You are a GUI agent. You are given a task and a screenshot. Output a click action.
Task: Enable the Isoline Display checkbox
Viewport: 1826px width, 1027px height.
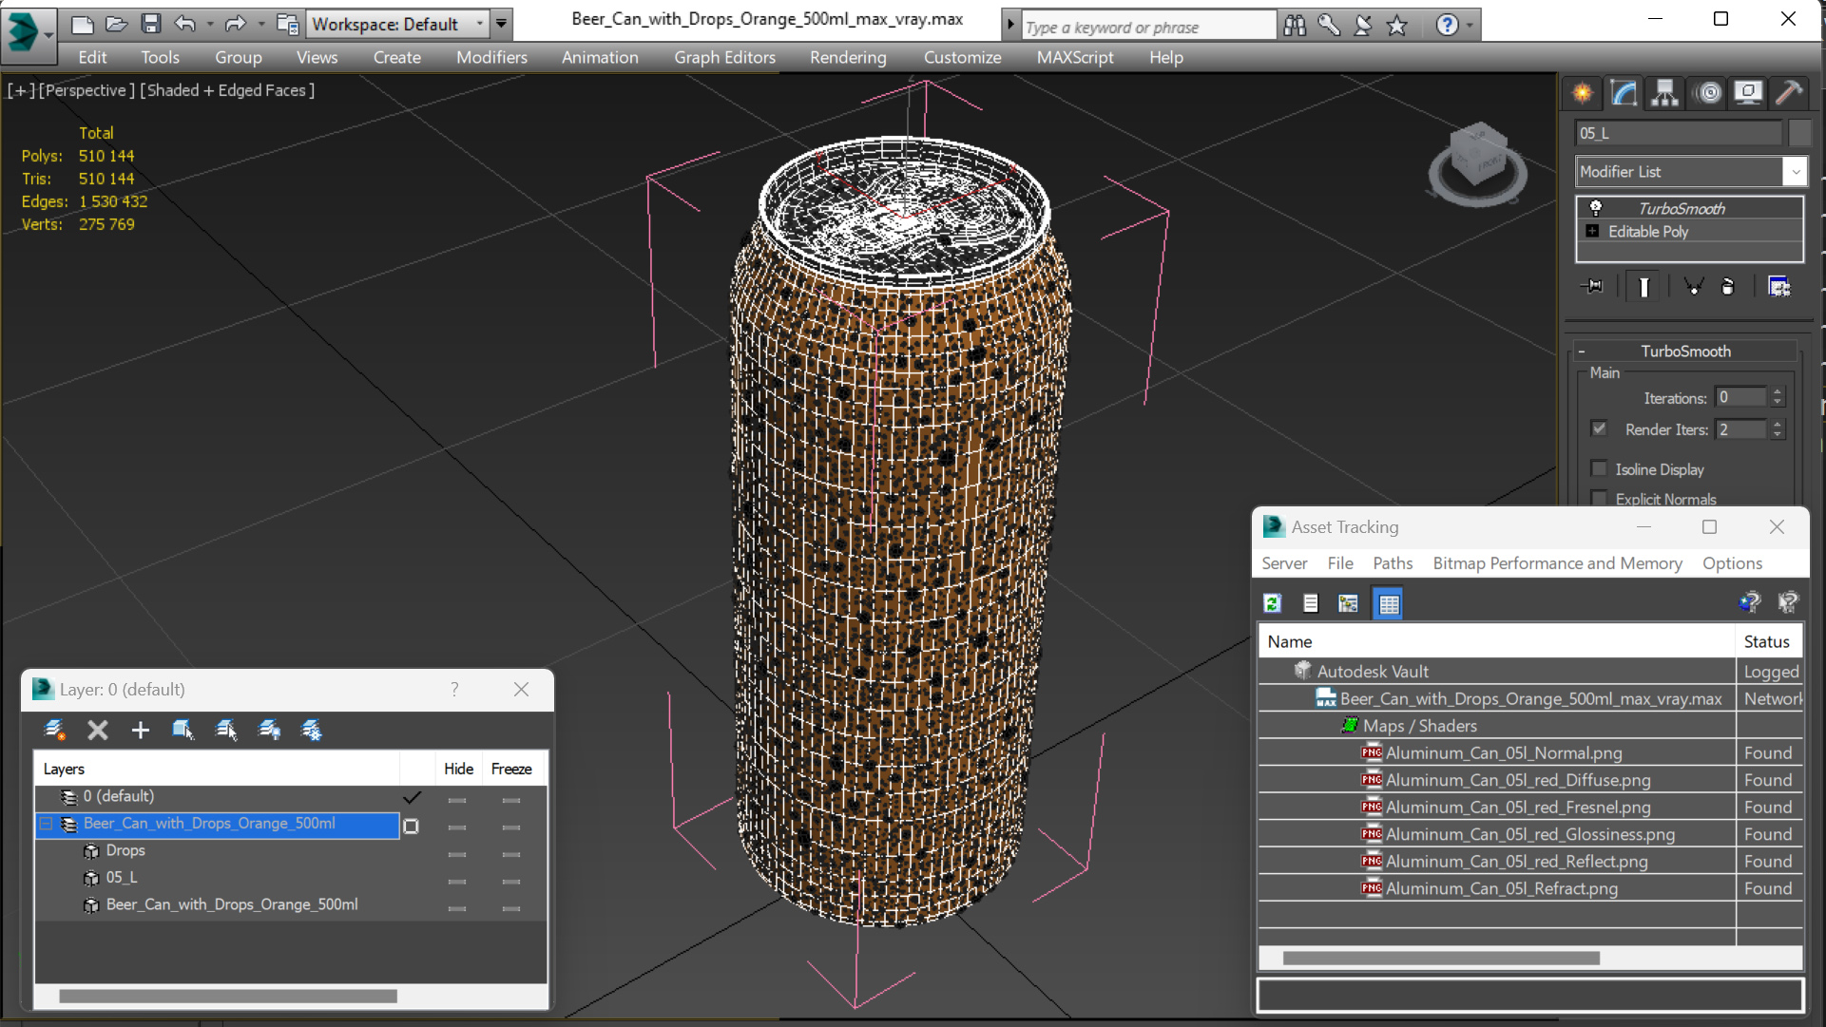tap(1599, 468)
